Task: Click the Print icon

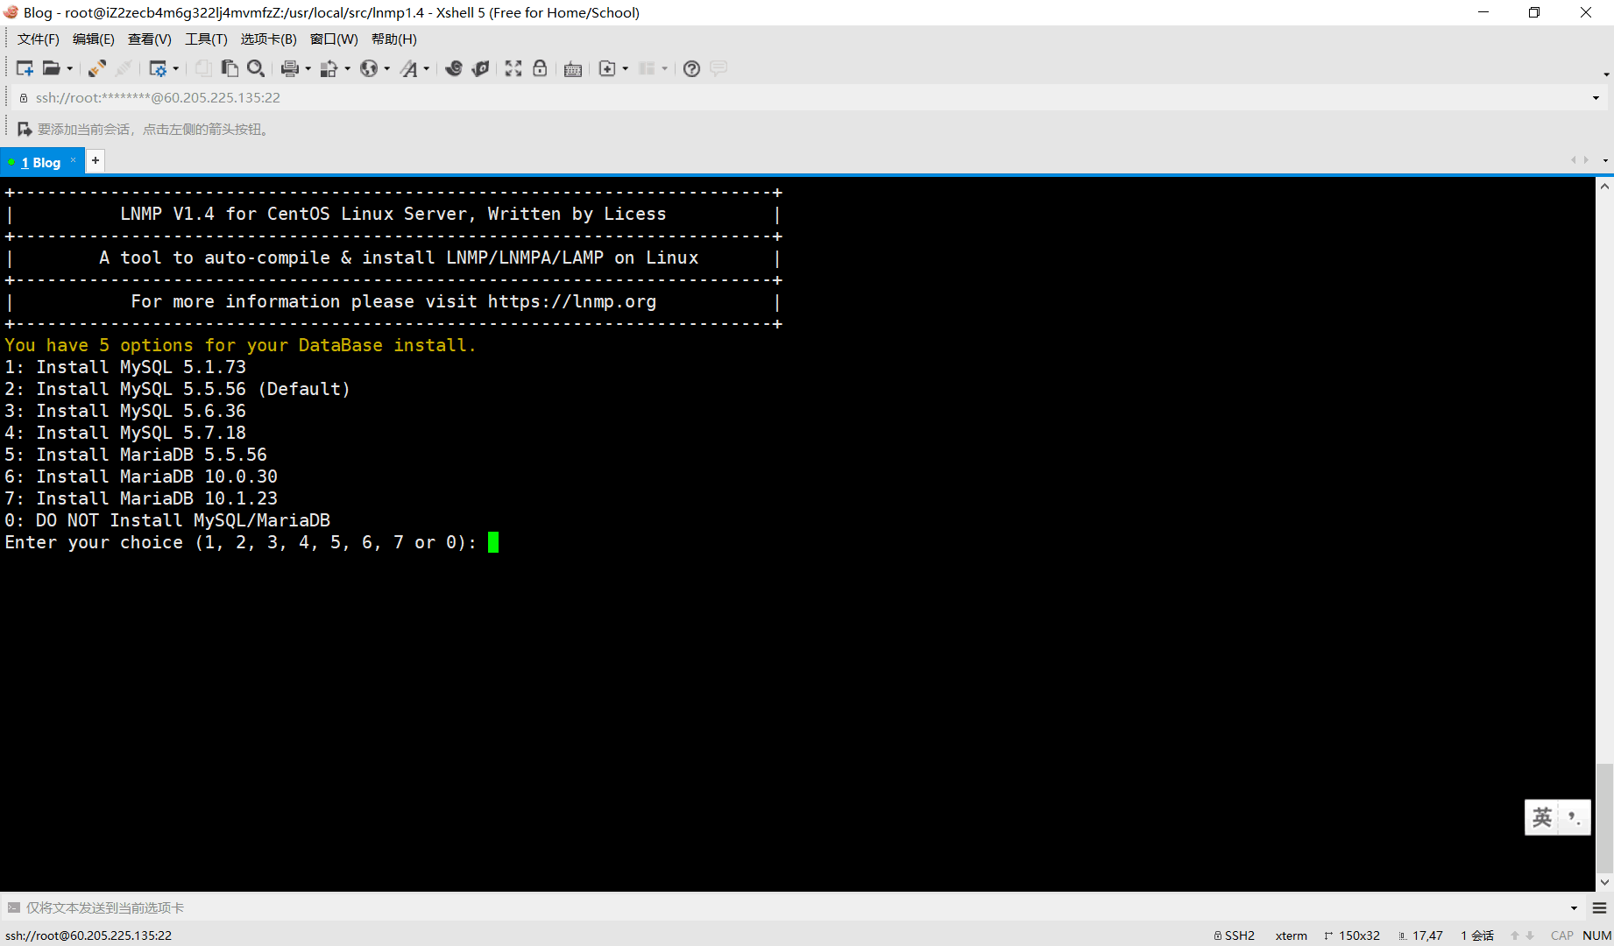Action: pyautogui.click(x=290, y=68)
